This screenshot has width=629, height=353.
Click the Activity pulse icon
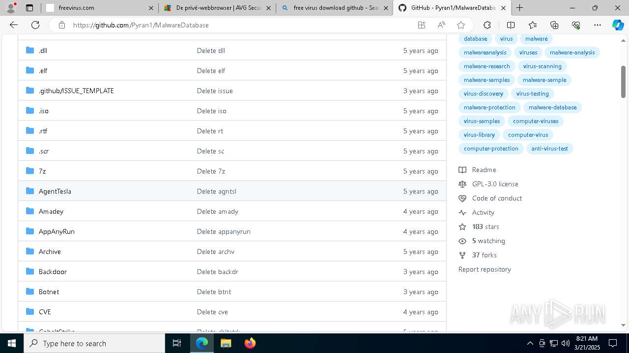click(462, 212)
